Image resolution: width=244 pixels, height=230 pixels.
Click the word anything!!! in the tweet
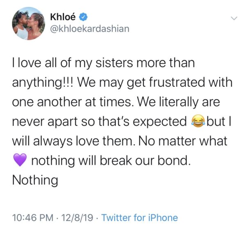(x=44, y=83)
